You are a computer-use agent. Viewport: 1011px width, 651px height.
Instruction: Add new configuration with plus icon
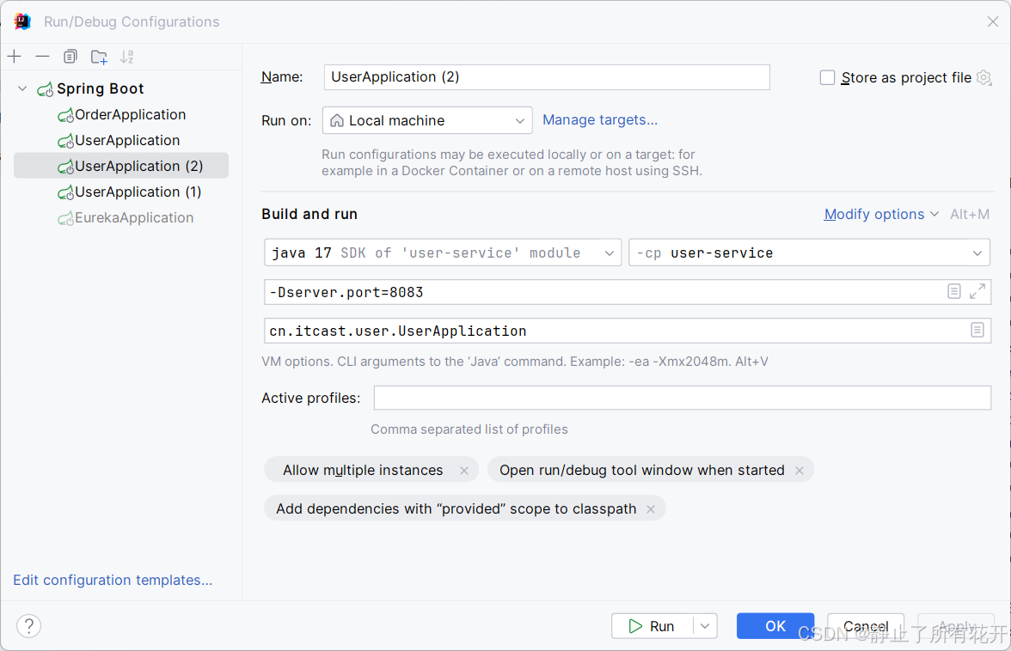(x=14, y=57)
